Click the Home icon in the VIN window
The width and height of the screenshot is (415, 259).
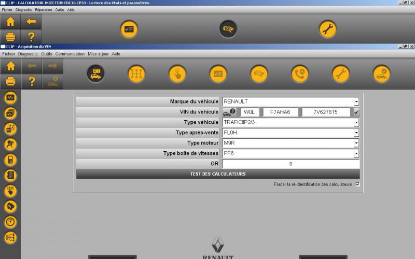10,66
